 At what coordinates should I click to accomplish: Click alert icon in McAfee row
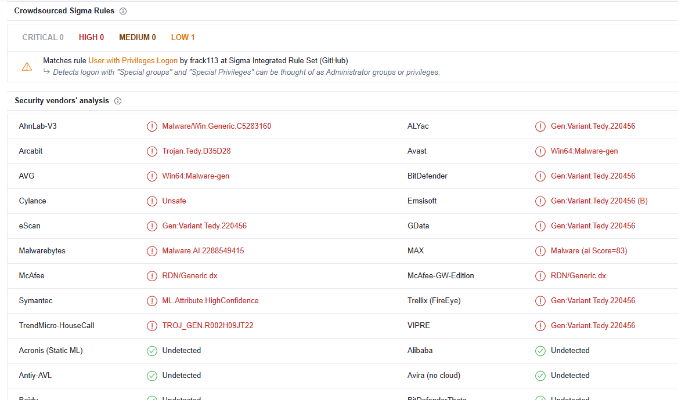tap(152, 276)
